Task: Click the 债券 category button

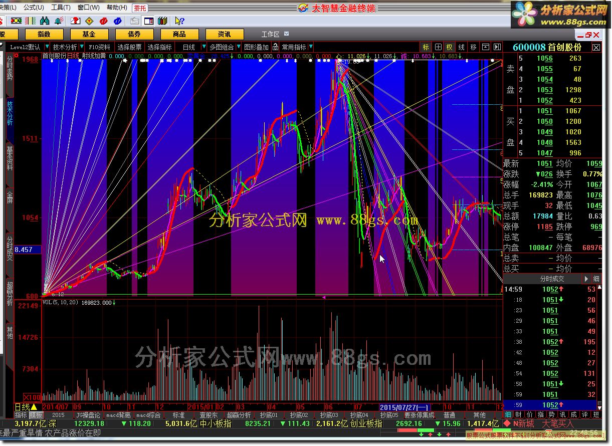Action: (x=134, y=34)
